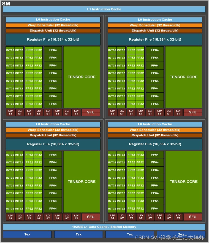Select L0 Instruction Cache in upper-left block
209x243 pixels.
tap(53, 20)
